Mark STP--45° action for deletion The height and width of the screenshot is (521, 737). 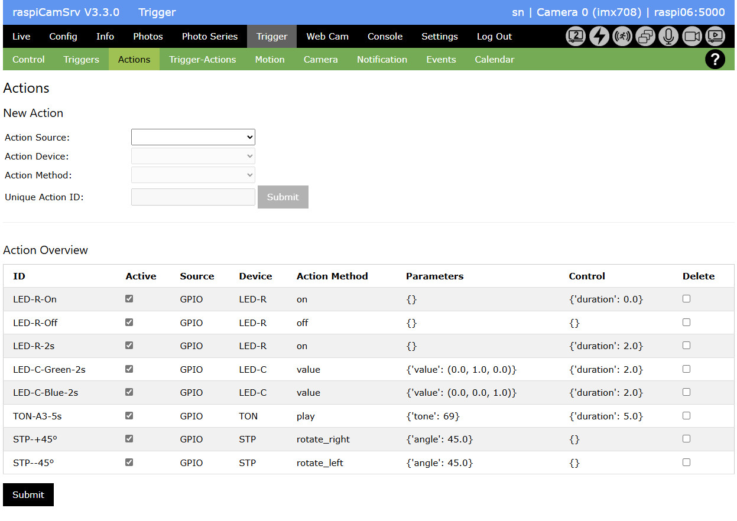pos(686,463)
